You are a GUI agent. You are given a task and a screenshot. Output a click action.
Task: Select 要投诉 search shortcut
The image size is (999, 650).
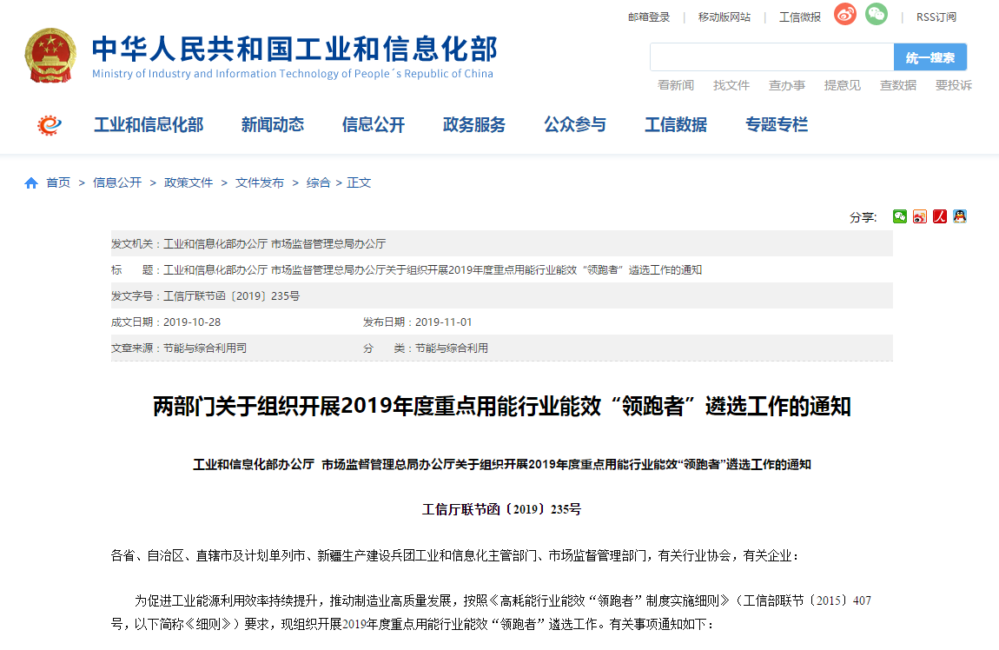click(x=953, y=85)
